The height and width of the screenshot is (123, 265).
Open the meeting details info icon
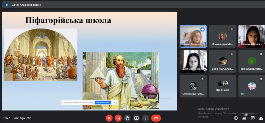pyautogui.click(x=236, y=118)
